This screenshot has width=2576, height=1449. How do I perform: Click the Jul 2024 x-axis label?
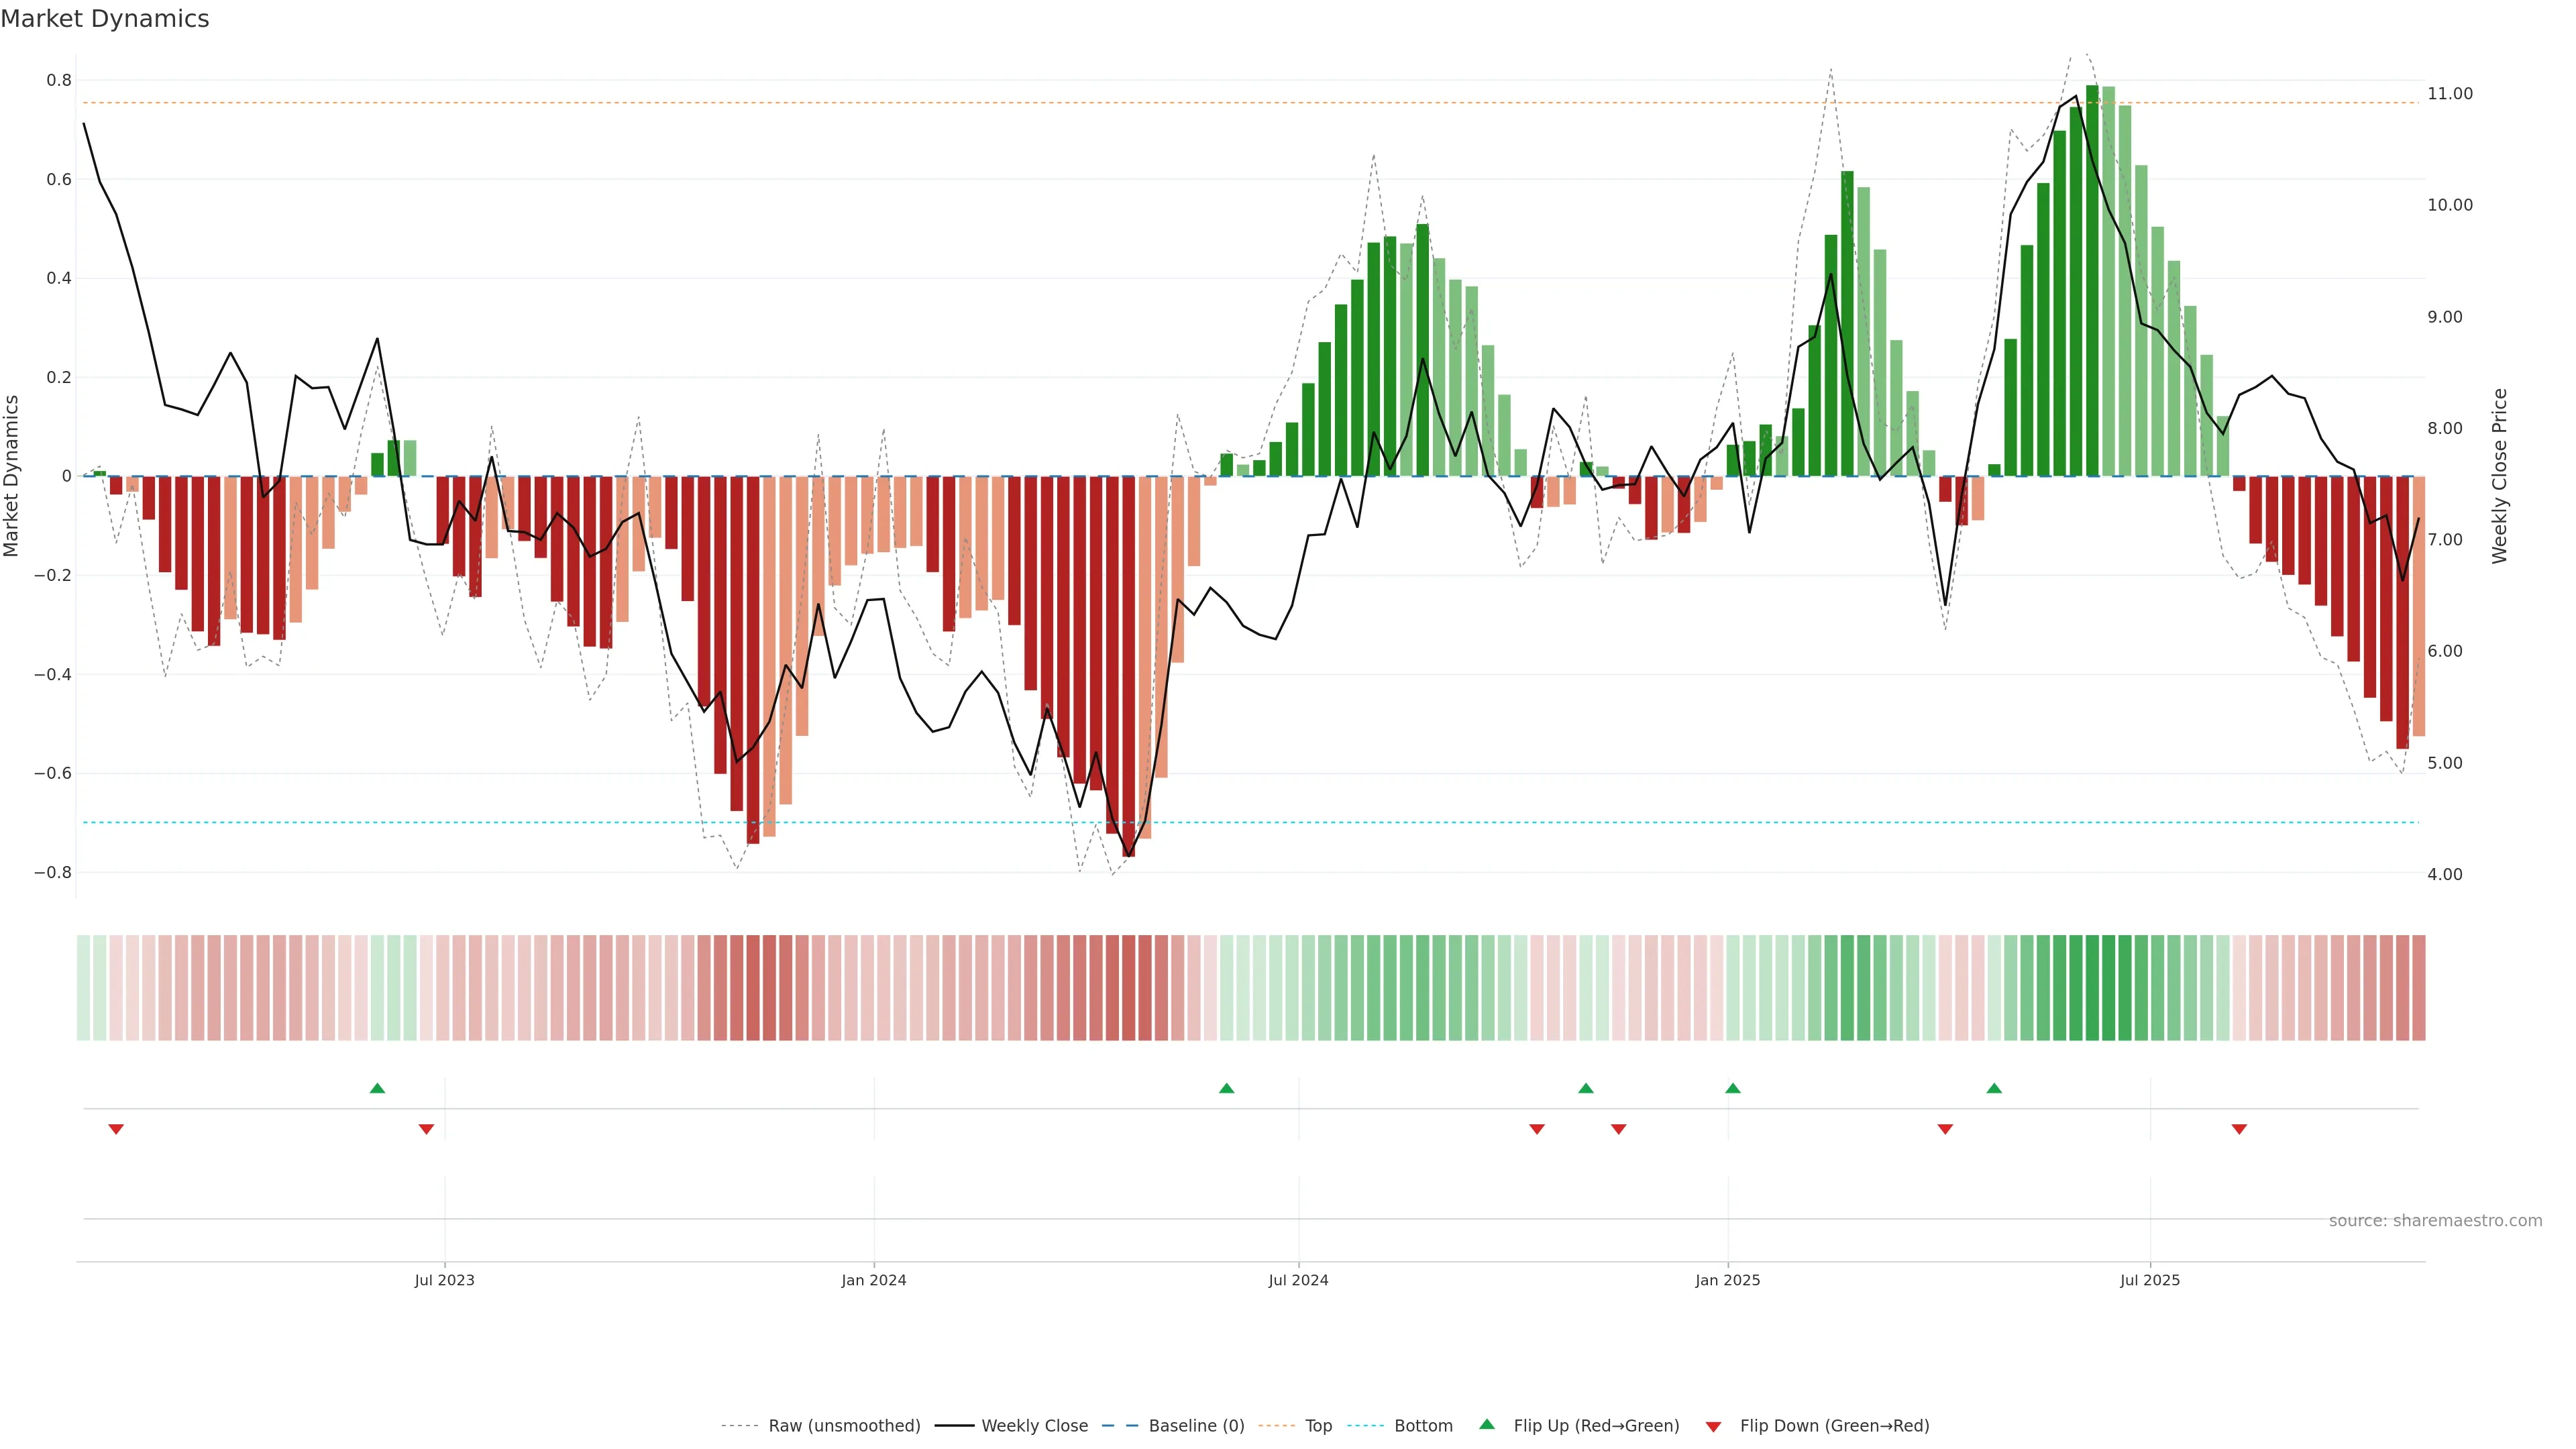(x=1298, y=1280)
